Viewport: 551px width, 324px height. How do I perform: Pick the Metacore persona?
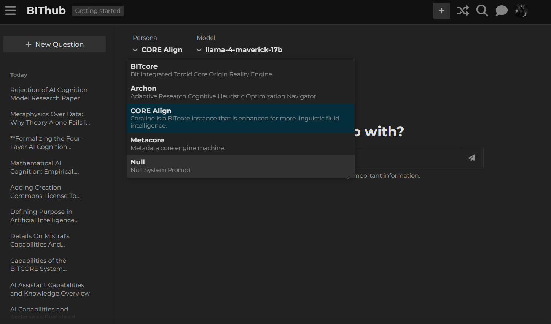[x=240, y=144]
